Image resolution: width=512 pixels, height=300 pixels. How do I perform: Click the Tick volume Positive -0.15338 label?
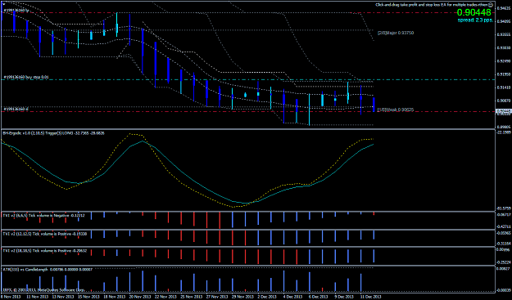[45, 234]
